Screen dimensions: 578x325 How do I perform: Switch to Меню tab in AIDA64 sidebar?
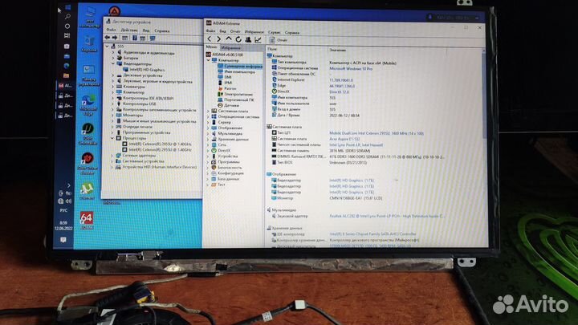[x=212, y=47]
